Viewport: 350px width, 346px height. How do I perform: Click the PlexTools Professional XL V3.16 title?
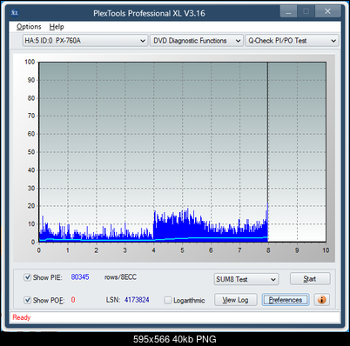[149, 13]
